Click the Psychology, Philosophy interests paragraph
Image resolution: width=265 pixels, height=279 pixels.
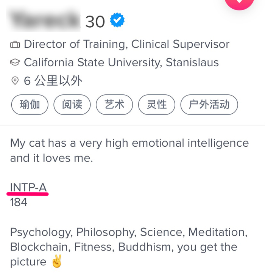(129, 247)
